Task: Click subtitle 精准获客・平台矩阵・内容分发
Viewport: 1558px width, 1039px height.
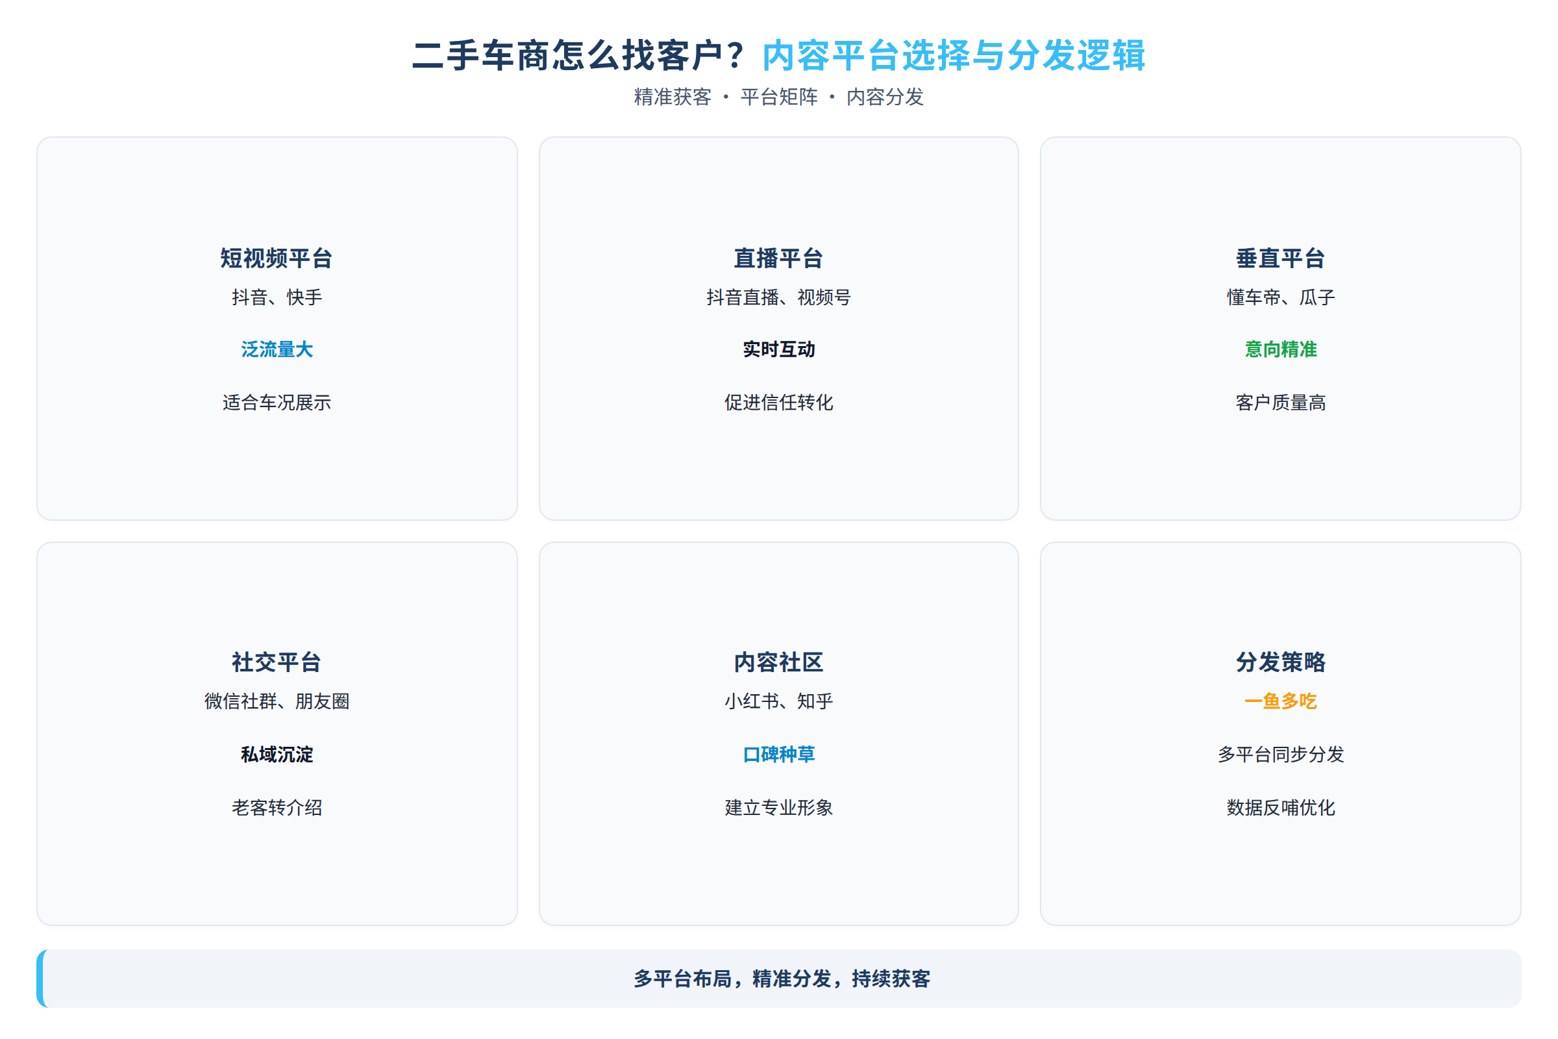Action: [779, 97]
